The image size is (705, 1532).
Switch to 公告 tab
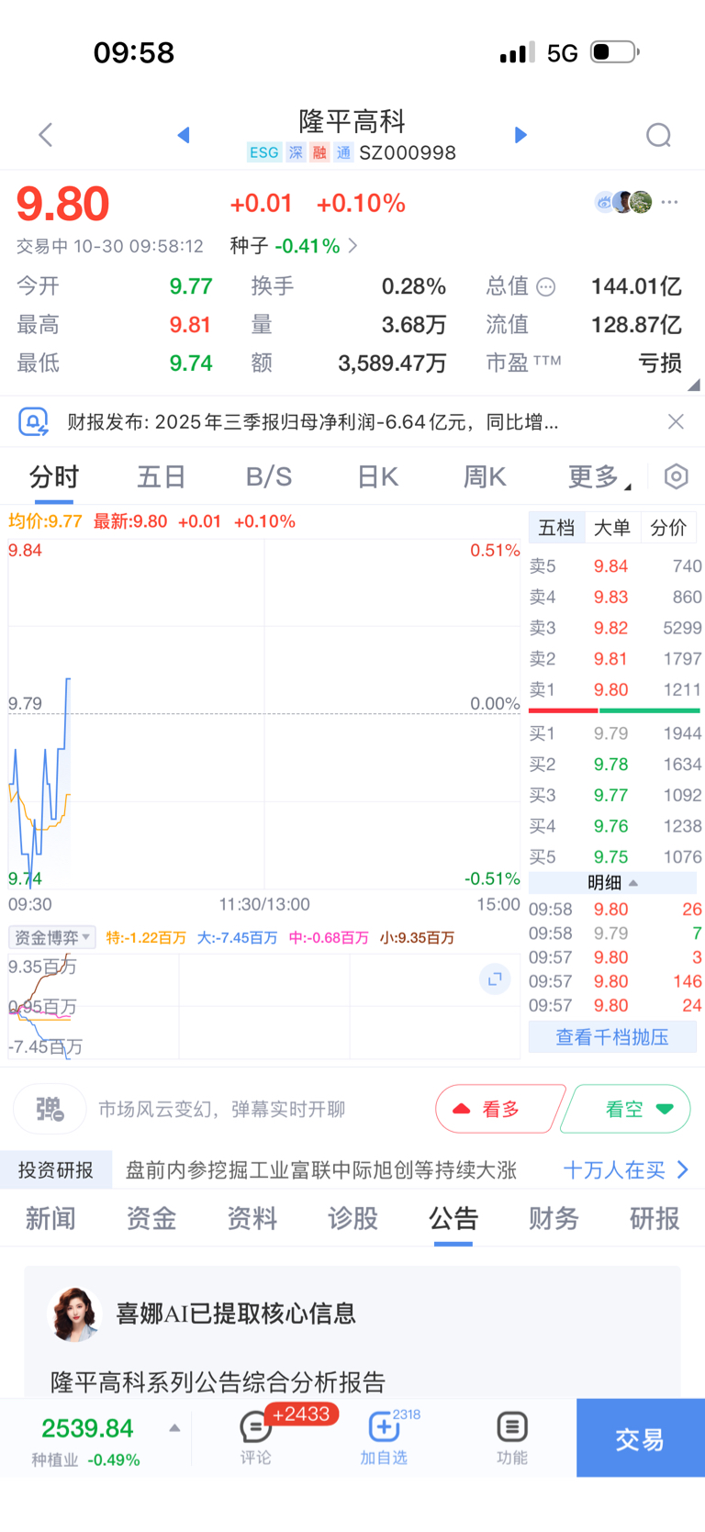click(453, 1218)
